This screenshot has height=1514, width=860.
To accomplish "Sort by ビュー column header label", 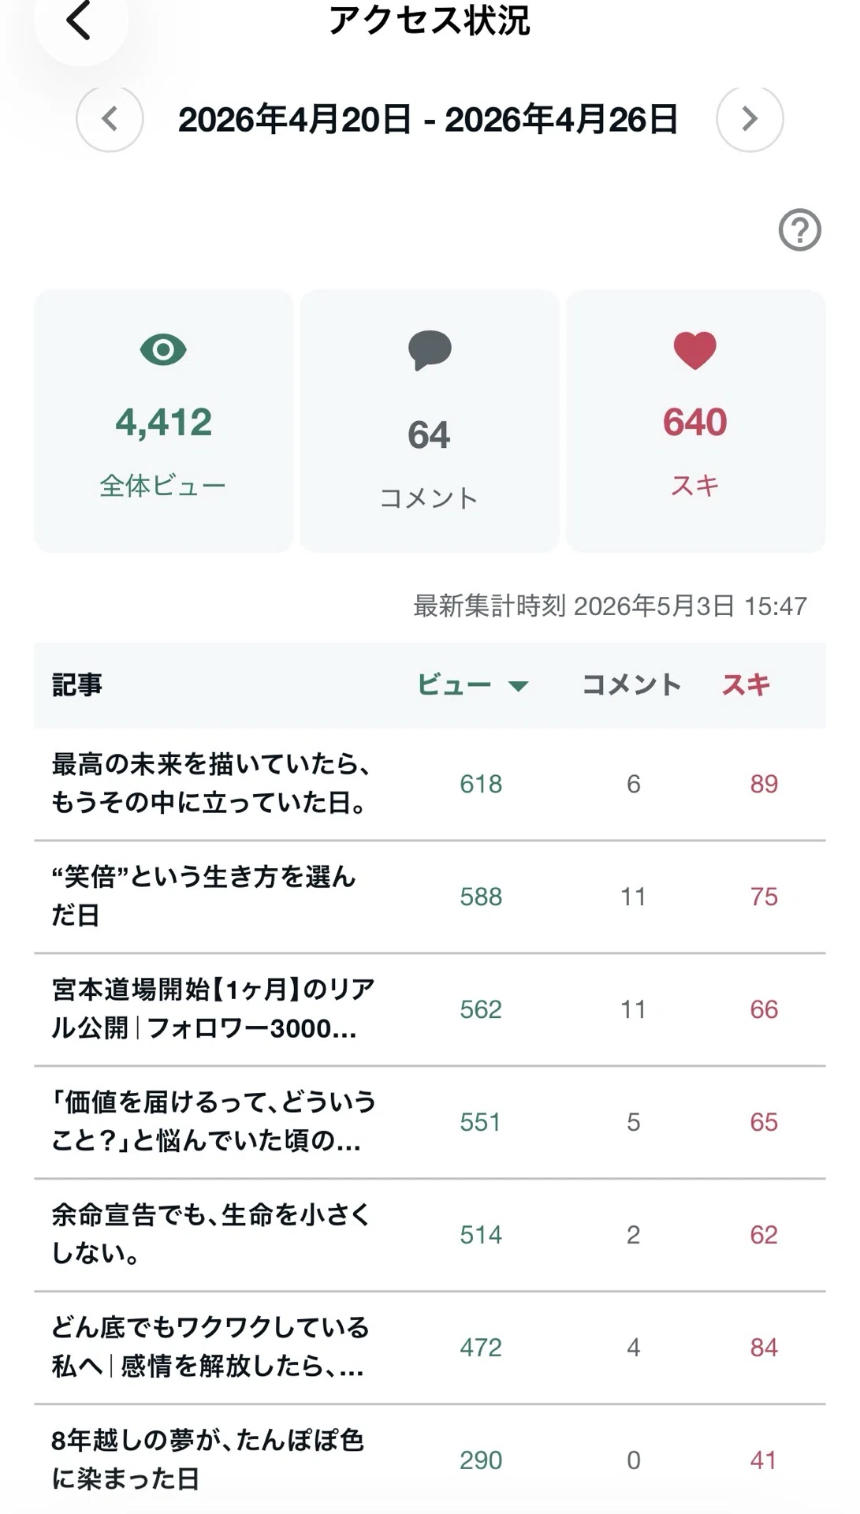I will click(x=454, y=684).
